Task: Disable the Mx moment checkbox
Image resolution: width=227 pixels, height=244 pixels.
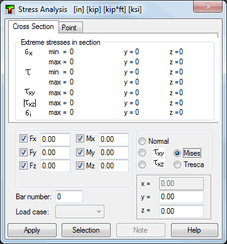Action: pyautogui.click(x=80, y=139)
